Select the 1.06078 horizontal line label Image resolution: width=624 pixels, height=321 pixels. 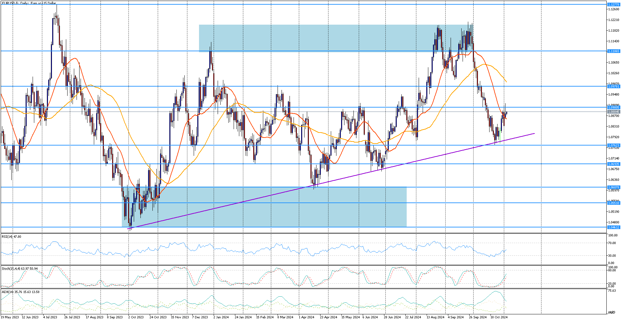coord(613,187)
